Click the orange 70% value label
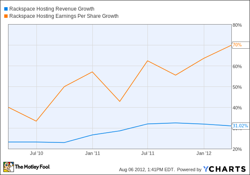 pos(240,45)
